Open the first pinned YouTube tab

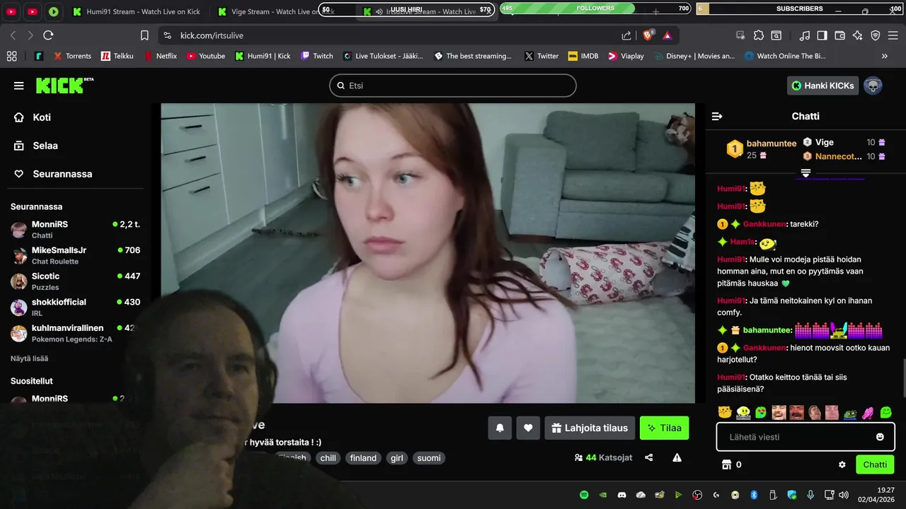point(12,11)
